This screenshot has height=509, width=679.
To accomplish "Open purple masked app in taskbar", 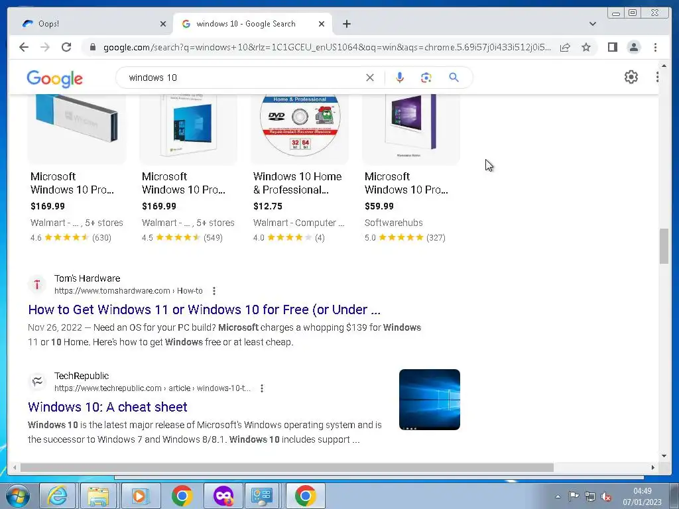I will click(223, 496).
